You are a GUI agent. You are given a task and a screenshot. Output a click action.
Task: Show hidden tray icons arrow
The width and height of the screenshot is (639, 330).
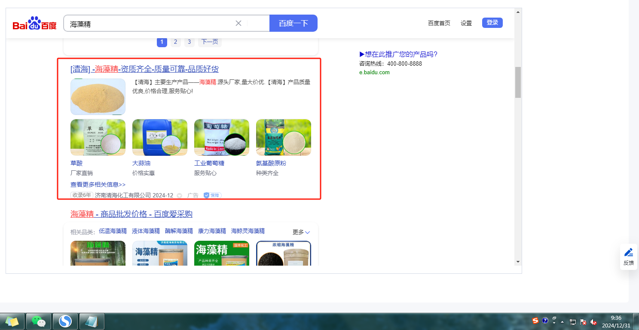tap(562, 321)
